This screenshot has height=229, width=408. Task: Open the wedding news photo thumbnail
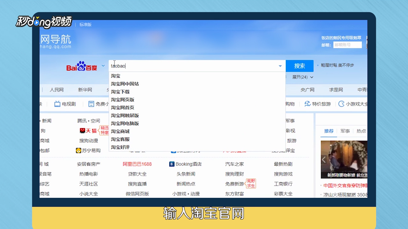[x=344, y=159]
